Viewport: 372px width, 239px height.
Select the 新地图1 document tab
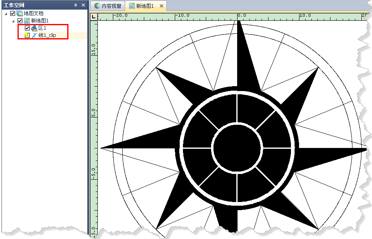(145, 6)
